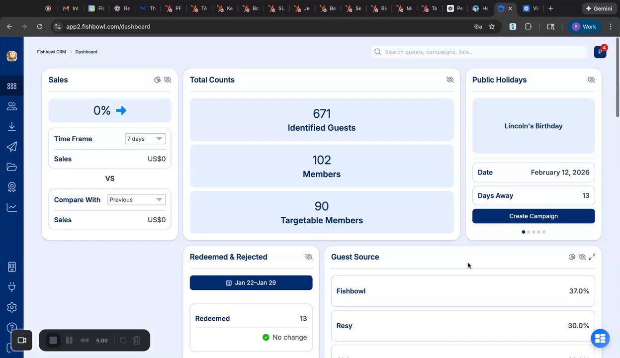Image resolution: width=620 pixels, height=358 pixels.
Task: Open the guests people icon in sidebar
Action: point(12,106)
